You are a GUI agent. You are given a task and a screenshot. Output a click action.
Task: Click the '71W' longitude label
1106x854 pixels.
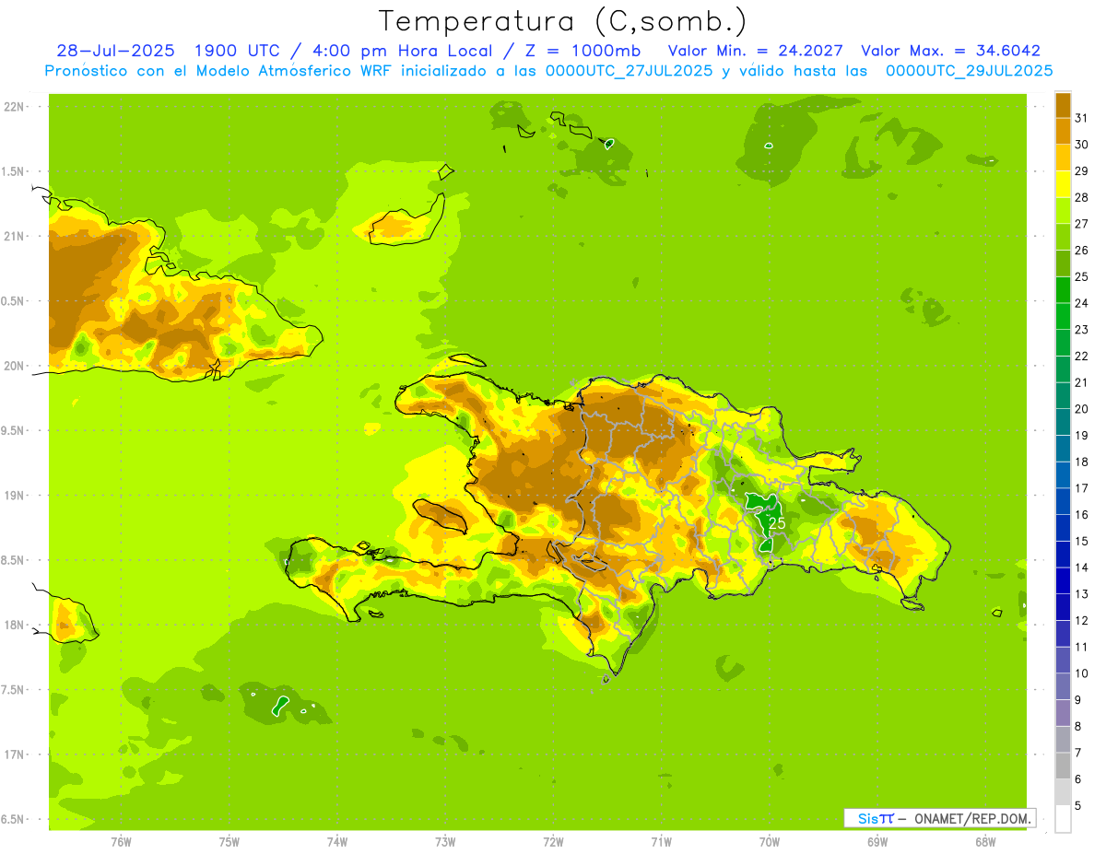(x=661, y=842)
